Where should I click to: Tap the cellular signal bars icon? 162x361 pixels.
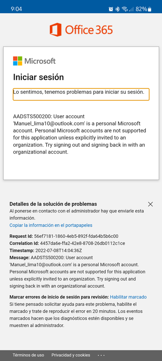pyautogui.click(x=131, y=9)
